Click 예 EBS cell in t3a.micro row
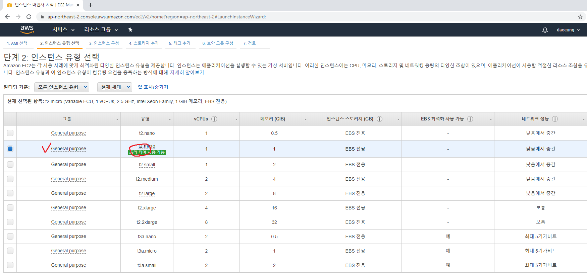The height and width of the screenshot is (273, 587). [x=448, y=251]
